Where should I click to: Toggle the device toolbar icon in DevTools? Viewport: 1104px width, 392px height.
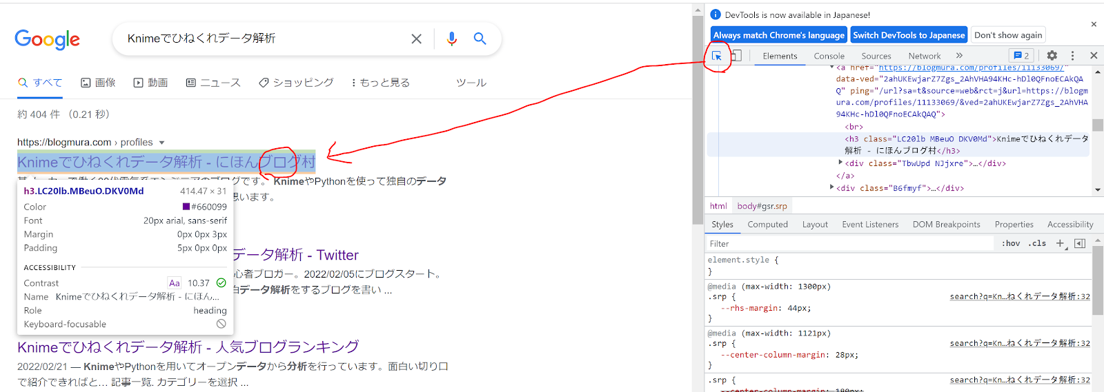[736, 56]
